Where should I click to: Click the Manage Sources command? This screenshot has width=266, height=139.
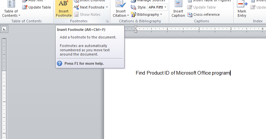coord(148,1)
